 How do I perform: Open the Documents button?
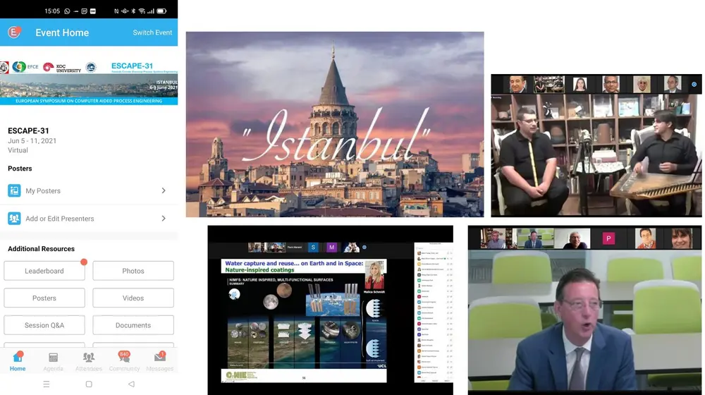[133, 325]
